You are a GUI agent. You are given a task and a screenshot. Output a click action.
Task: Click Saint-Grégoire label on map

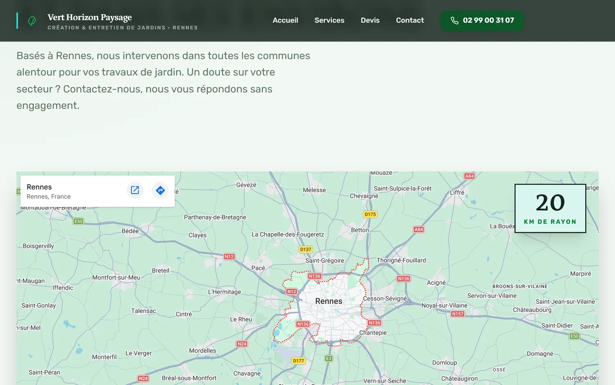click(x=325, y=261)
